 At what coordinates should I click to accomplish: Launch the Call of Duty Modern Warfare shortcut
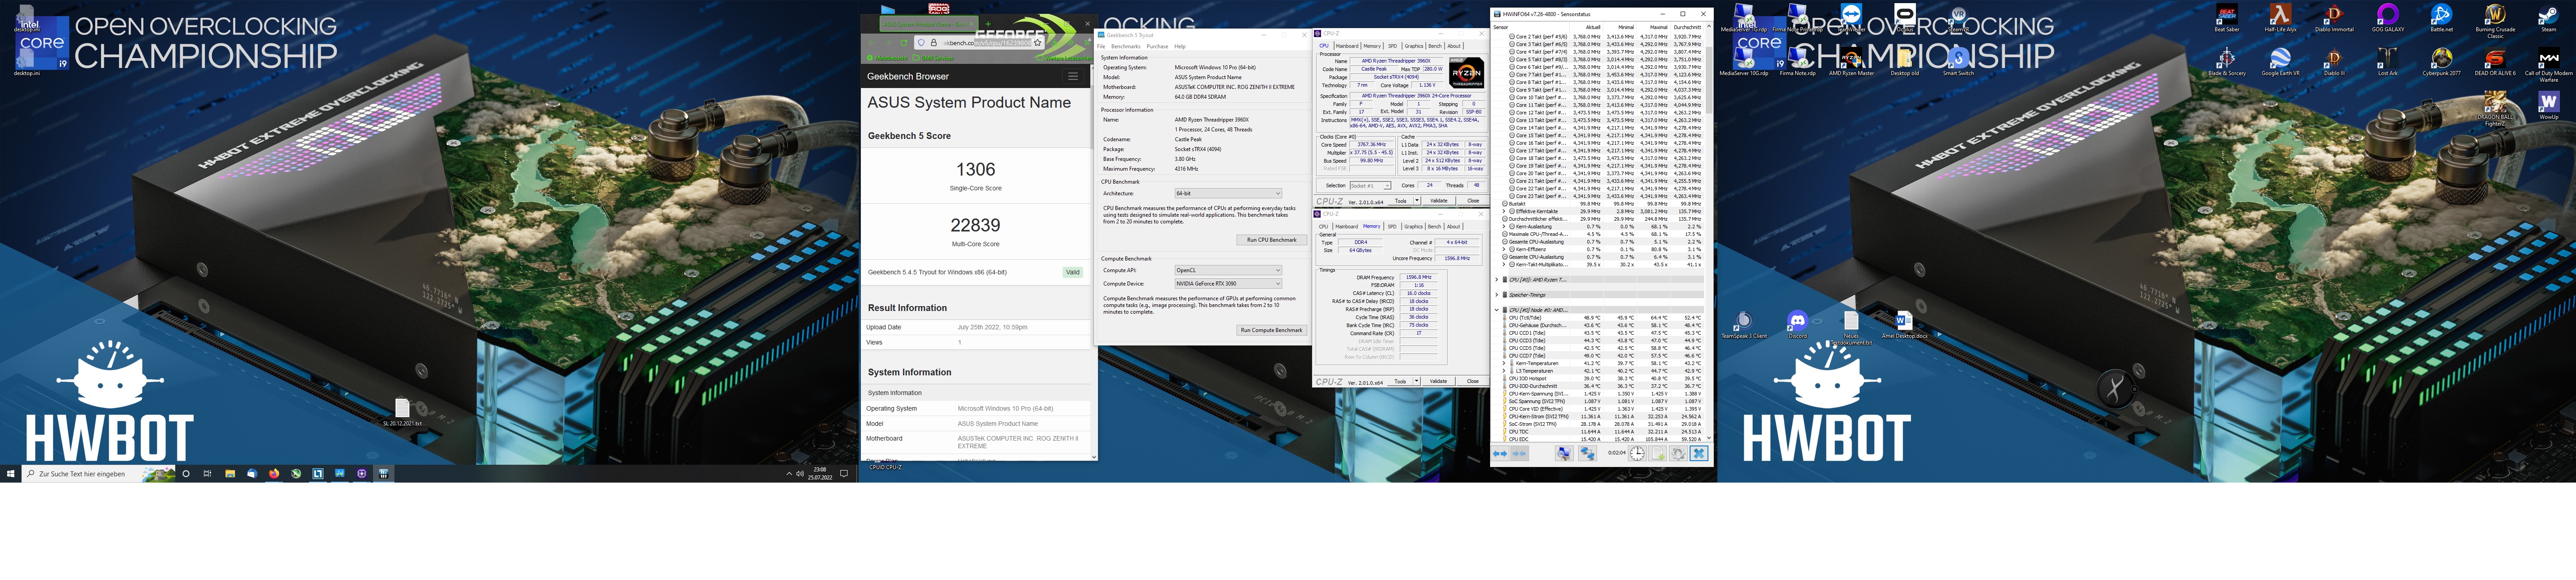pyautogui.click(x=2549, y=64)
